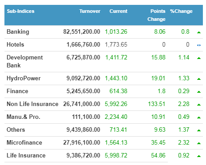Select the Manu.& Pro. sub-index name

[x=24, y=117]
